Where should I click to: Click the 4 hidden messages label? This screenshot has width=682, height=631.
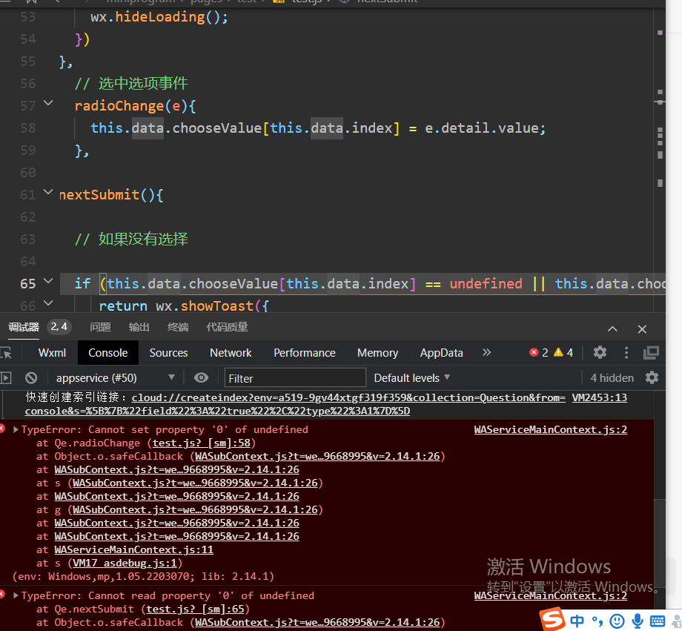pos(612,377)
